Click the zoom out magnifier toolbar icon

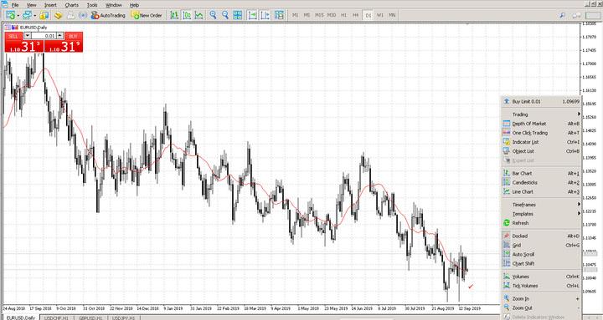point(225,15)
